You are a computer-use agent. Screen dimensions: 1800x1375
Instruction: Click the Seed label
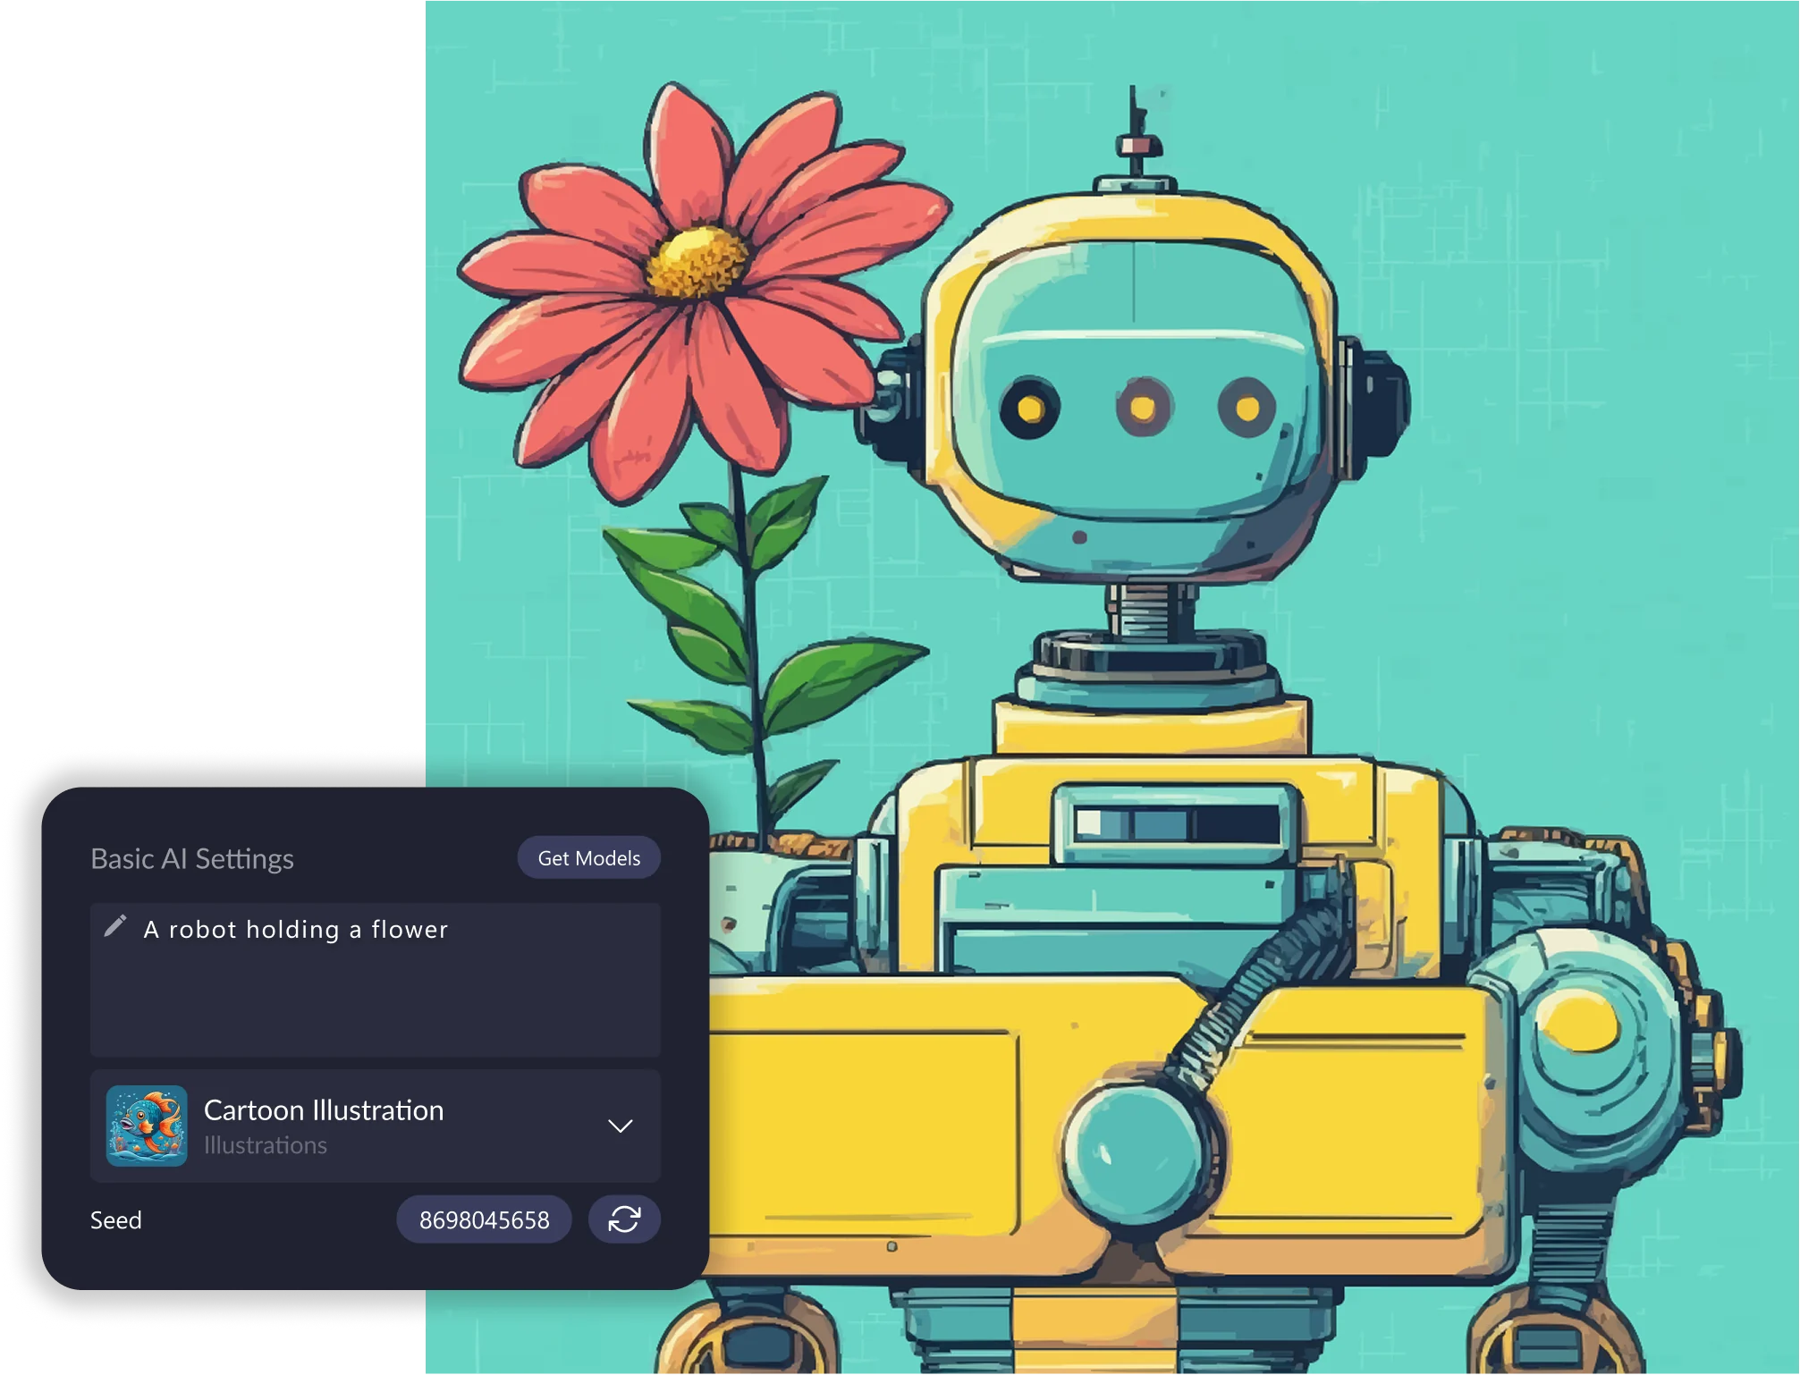tap(116, 1220)
